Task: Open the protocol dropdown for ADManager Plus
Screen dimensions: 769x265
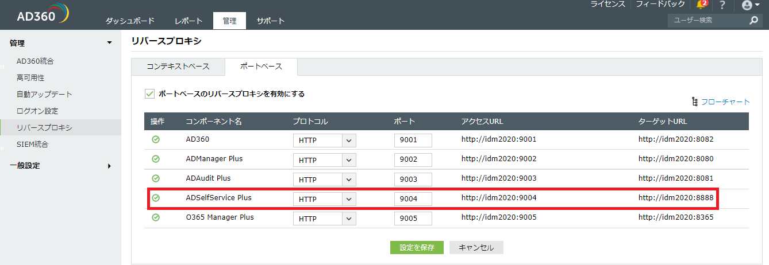Action: (325, 160)
